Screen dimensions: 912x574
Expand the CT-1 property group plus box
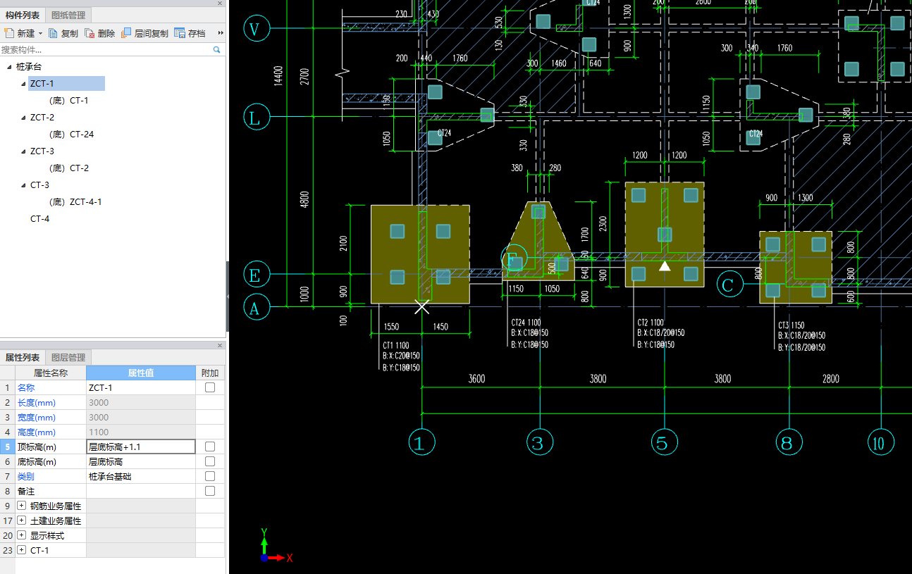[x=22, y=550]
